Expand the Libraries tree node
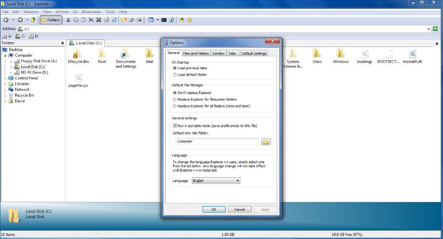This screenshot has width=443, height=239. click(x=5, y=84)
